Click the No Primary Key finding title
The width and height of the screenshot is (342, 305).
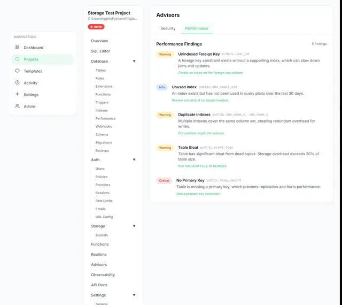coord(190,180)
